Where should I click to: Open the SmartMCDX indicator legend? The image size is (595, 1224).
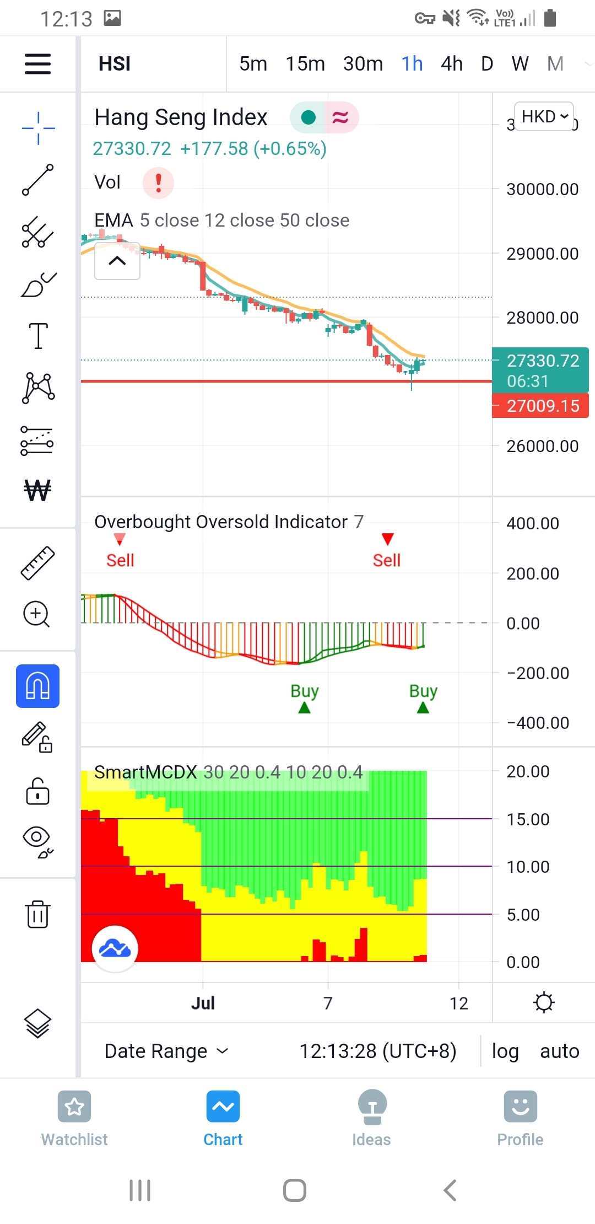[228, 772]
